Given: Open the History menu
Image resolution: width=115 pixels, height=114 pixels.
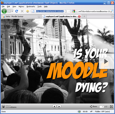Looking at the screenshot, I should pos(21,7).
